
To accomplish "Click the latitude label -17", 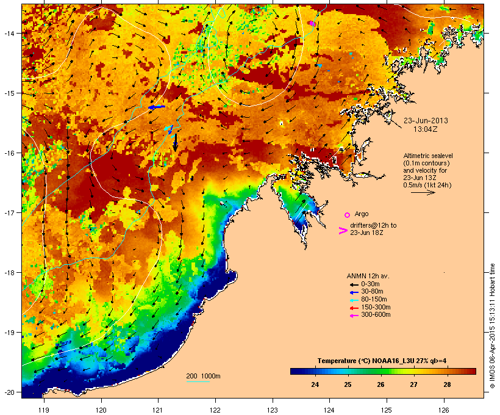I will 9,212.
